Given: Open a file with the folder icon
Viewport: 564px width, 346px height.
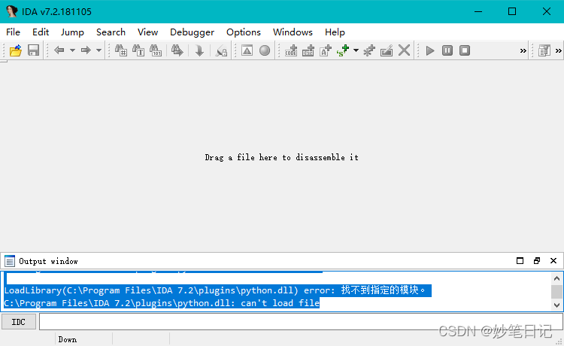Looking at the screenshot, I should click(16, 50).
